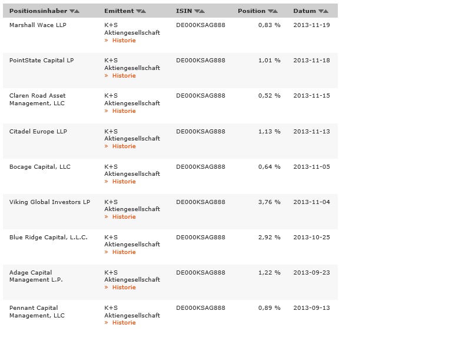Sort Positionsinhaber column ascending with up arrow
Screen dimensions: 452x361
[x=77, y=11]
